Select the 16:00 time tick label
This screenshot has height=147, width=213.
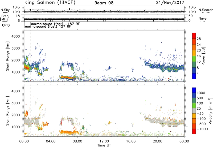pos(131,141)
